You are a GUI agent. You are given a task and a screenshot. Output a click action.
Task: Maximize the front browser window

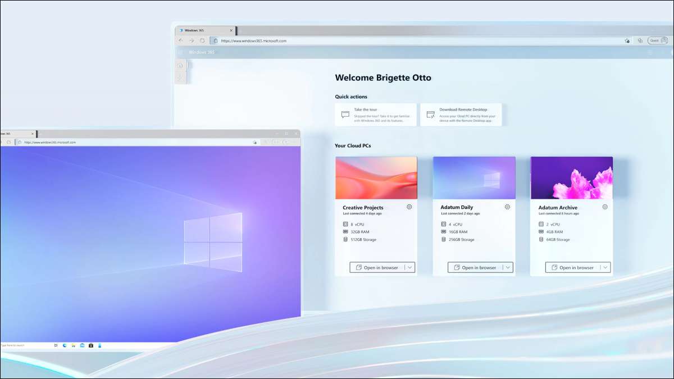point(286,134)
